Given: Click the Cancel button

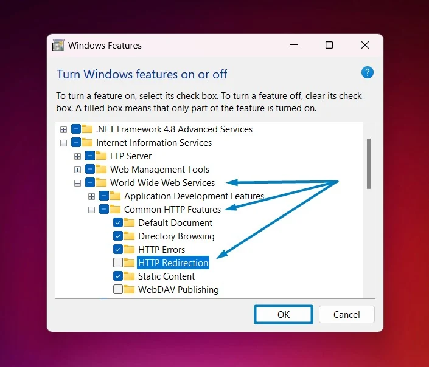Looking at the screenshot, I should pyautogui.click(x=347, y=314).
